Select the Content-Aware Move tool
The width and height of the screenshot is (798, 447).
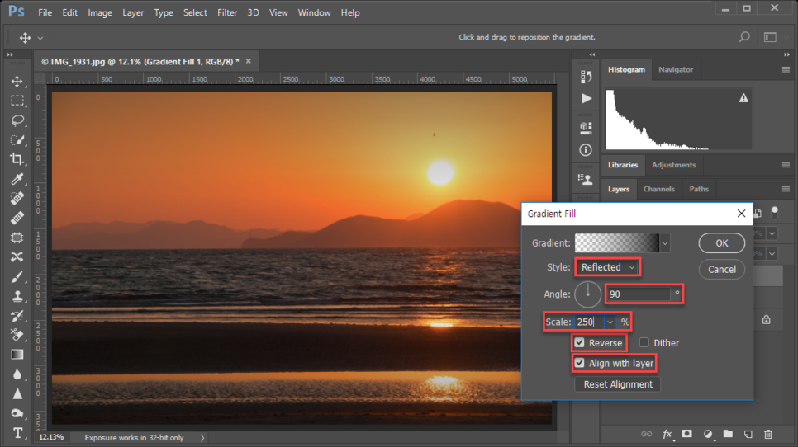pyautogui.click(x=17, y=257)
